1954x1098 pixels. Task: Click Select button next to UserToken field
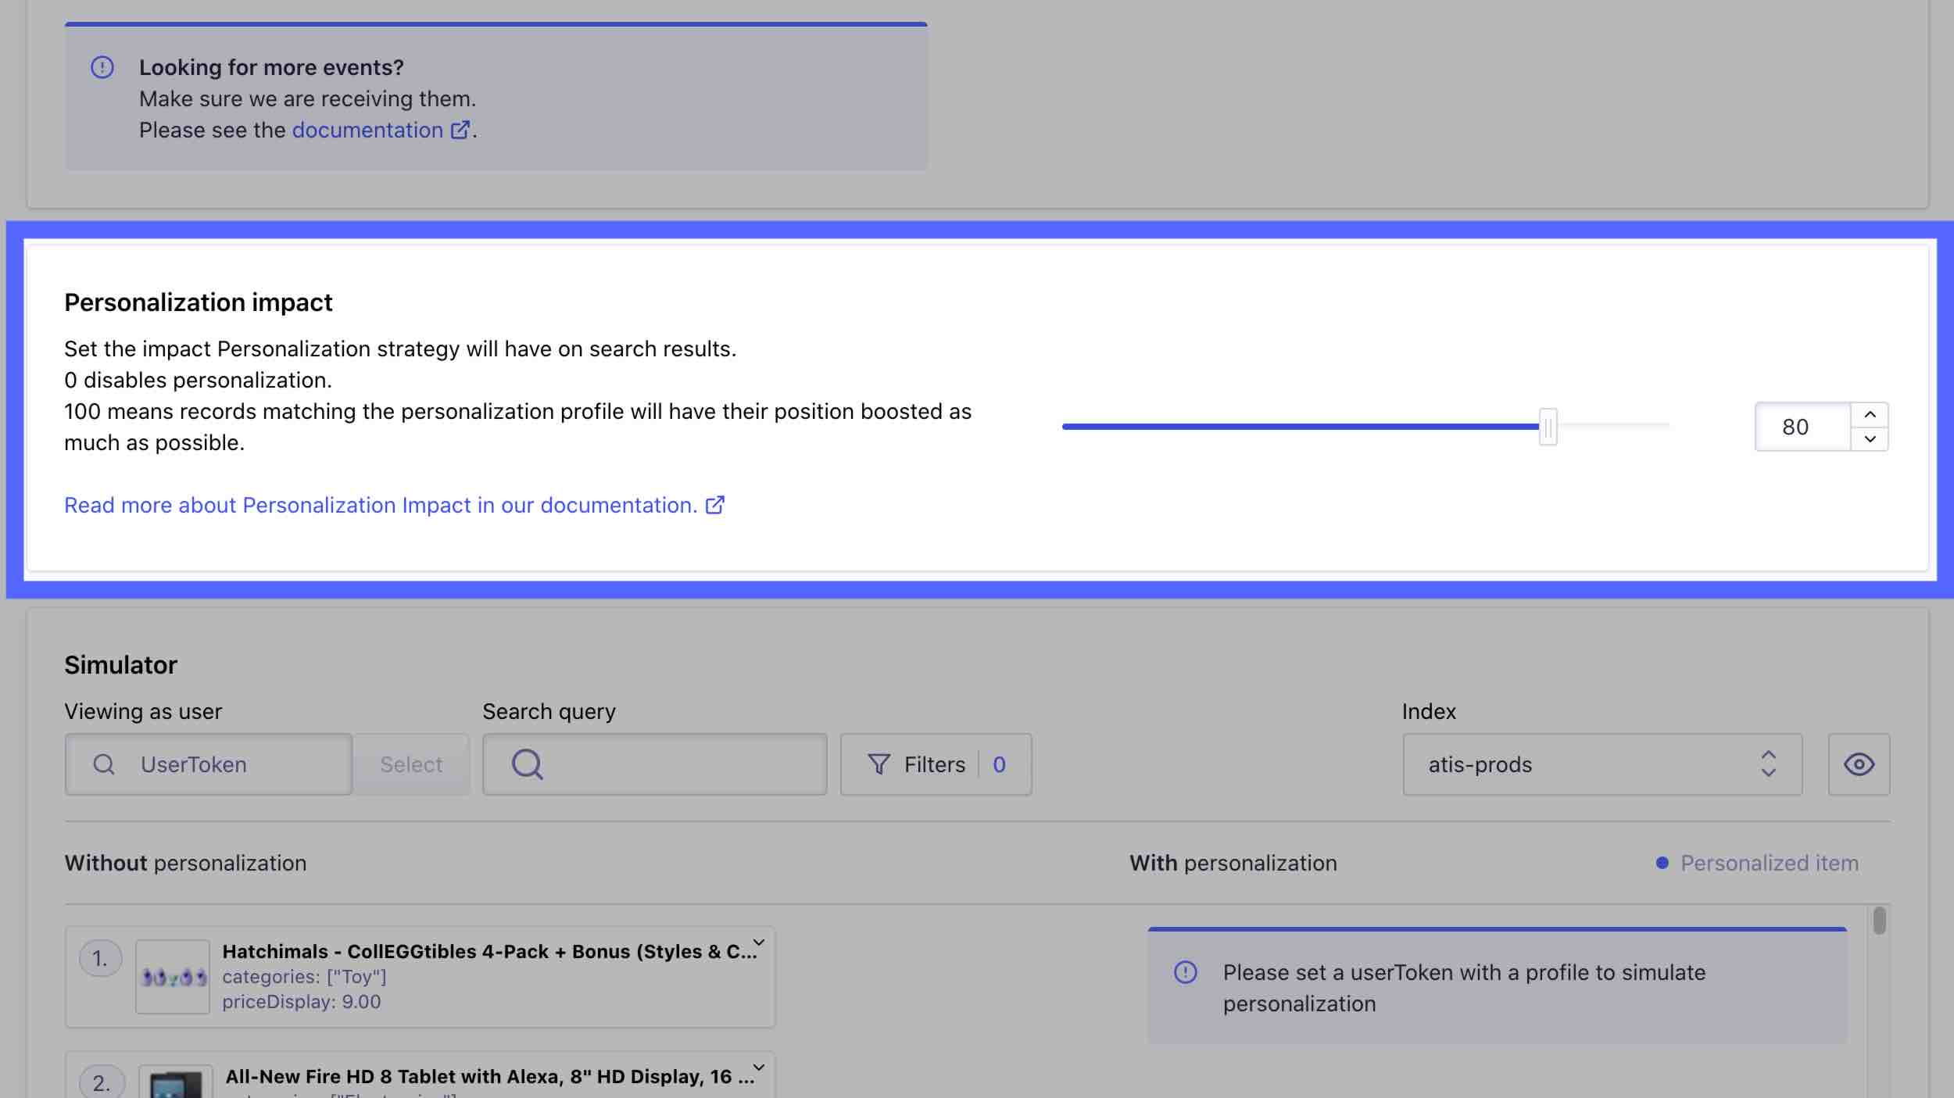[x=410, y=764]
